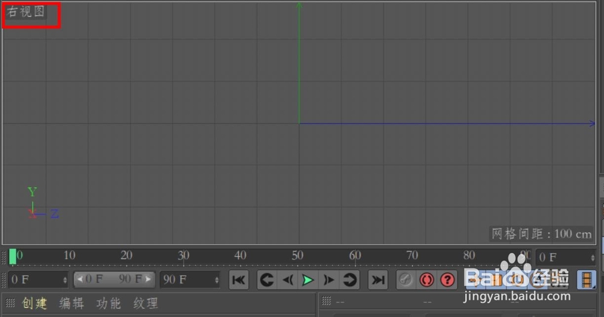Click frame 70 on the timeline ruler
The width and height of the screenshot is (604, 317).
[412, 255]
